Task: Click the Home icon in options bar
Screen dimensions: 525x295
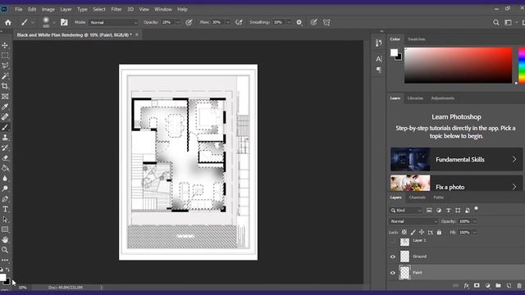Action: tap(8, 22)
